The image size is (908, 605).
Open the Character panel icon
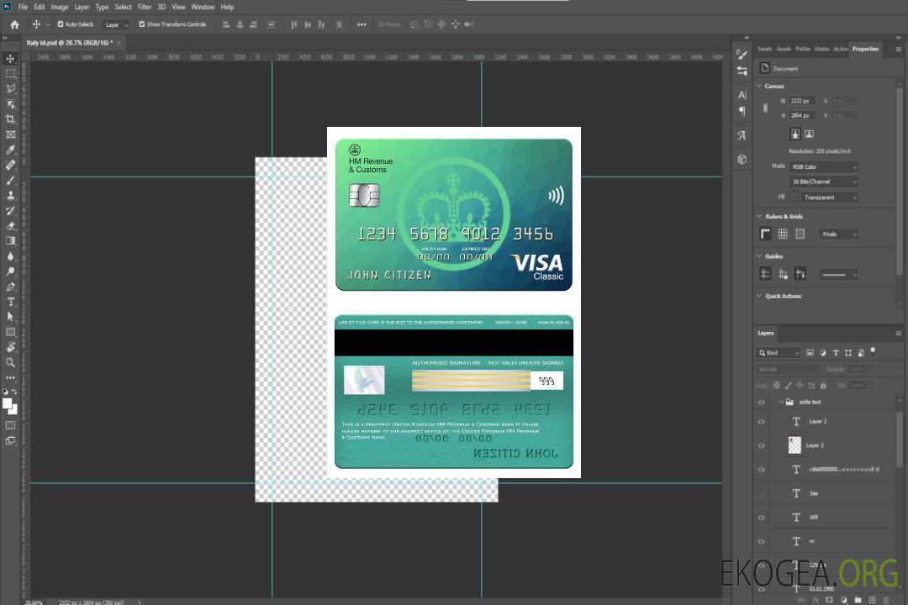coord(742,95)
